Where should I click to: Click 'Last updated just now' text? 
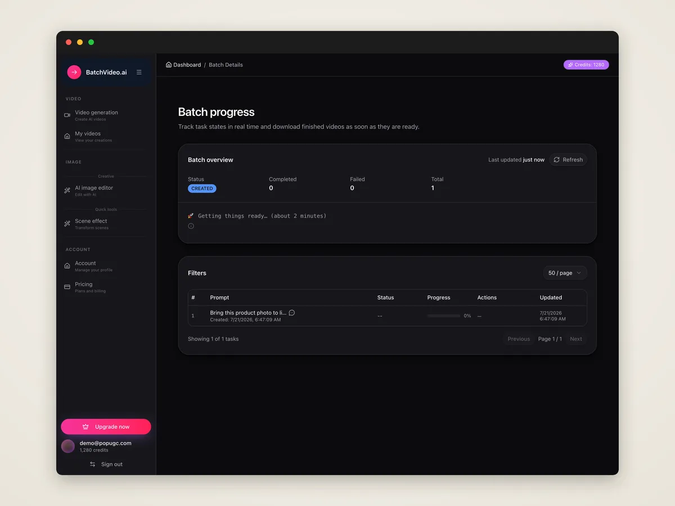point(516,160)
